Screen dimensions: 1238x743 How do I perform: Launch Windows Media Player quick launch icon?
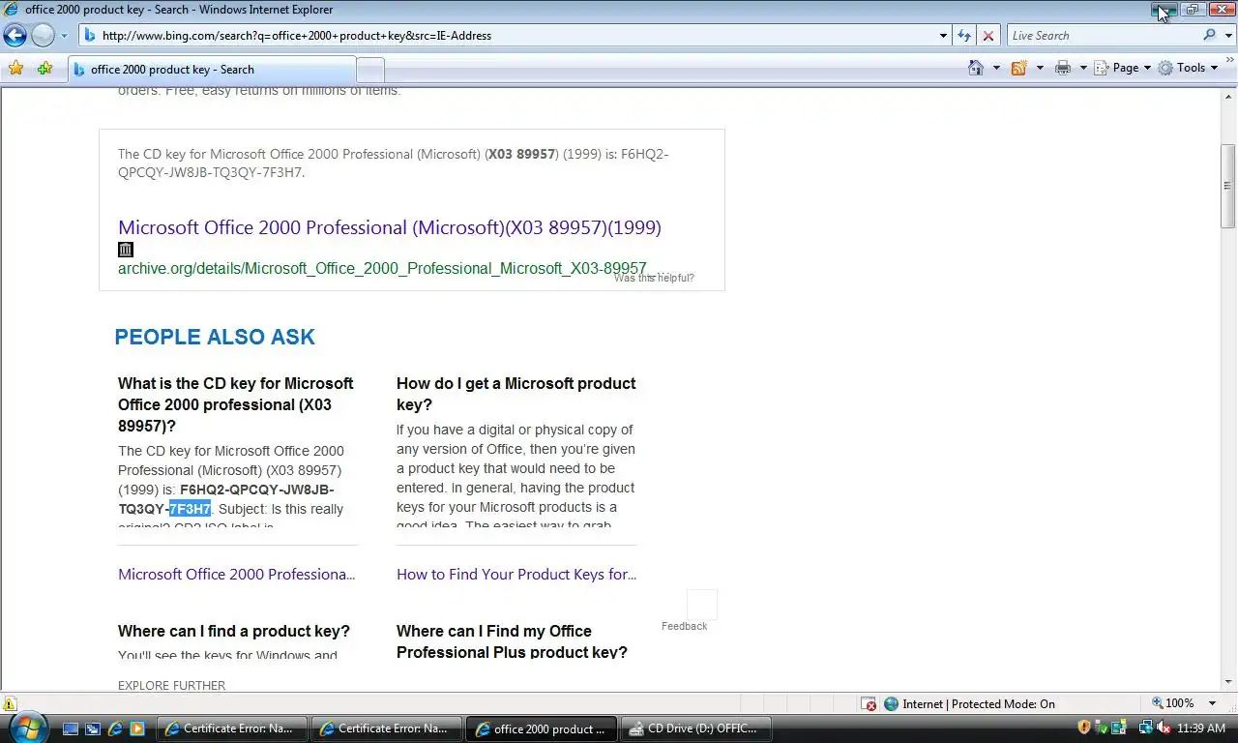pos(137,728)
